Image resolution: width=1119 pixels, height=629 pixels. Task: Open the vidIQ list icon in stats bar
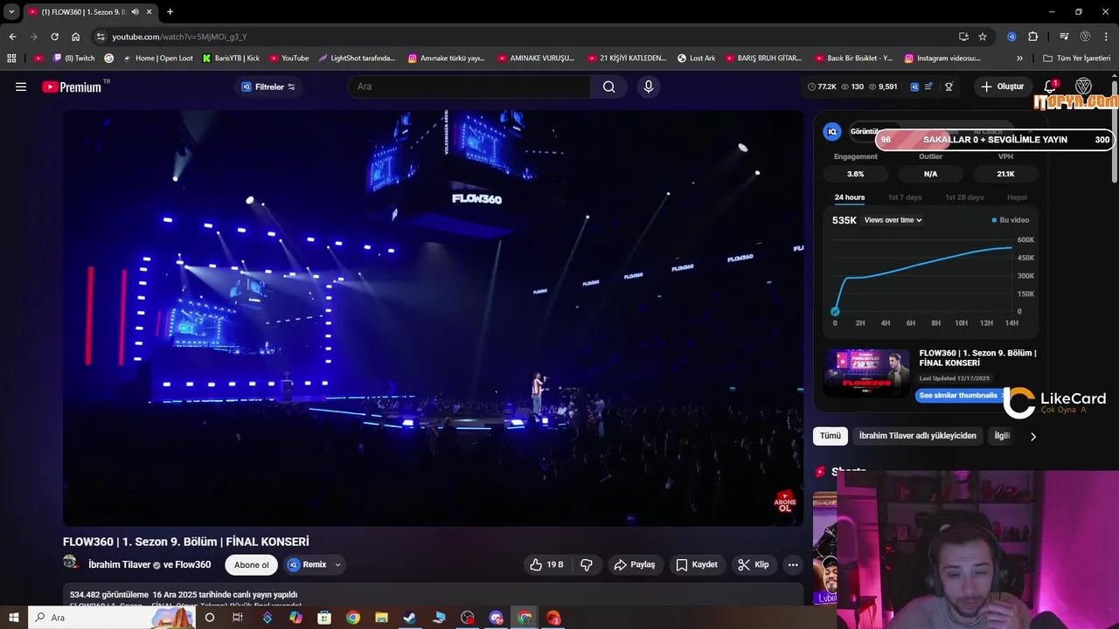coord(928,86)
